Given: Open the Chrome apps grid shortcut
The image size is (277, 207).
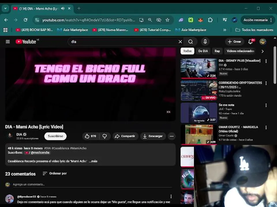Looking at the screenshot, I should tap(5, 30).
